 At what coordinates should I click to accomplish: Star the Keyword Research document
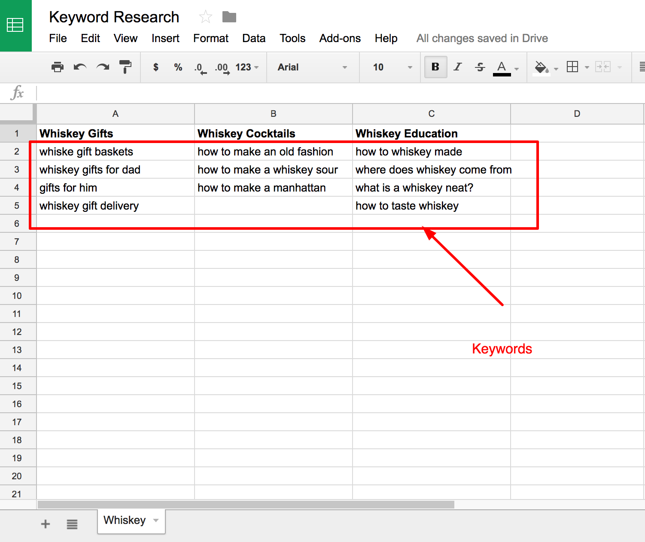[206, 17]
